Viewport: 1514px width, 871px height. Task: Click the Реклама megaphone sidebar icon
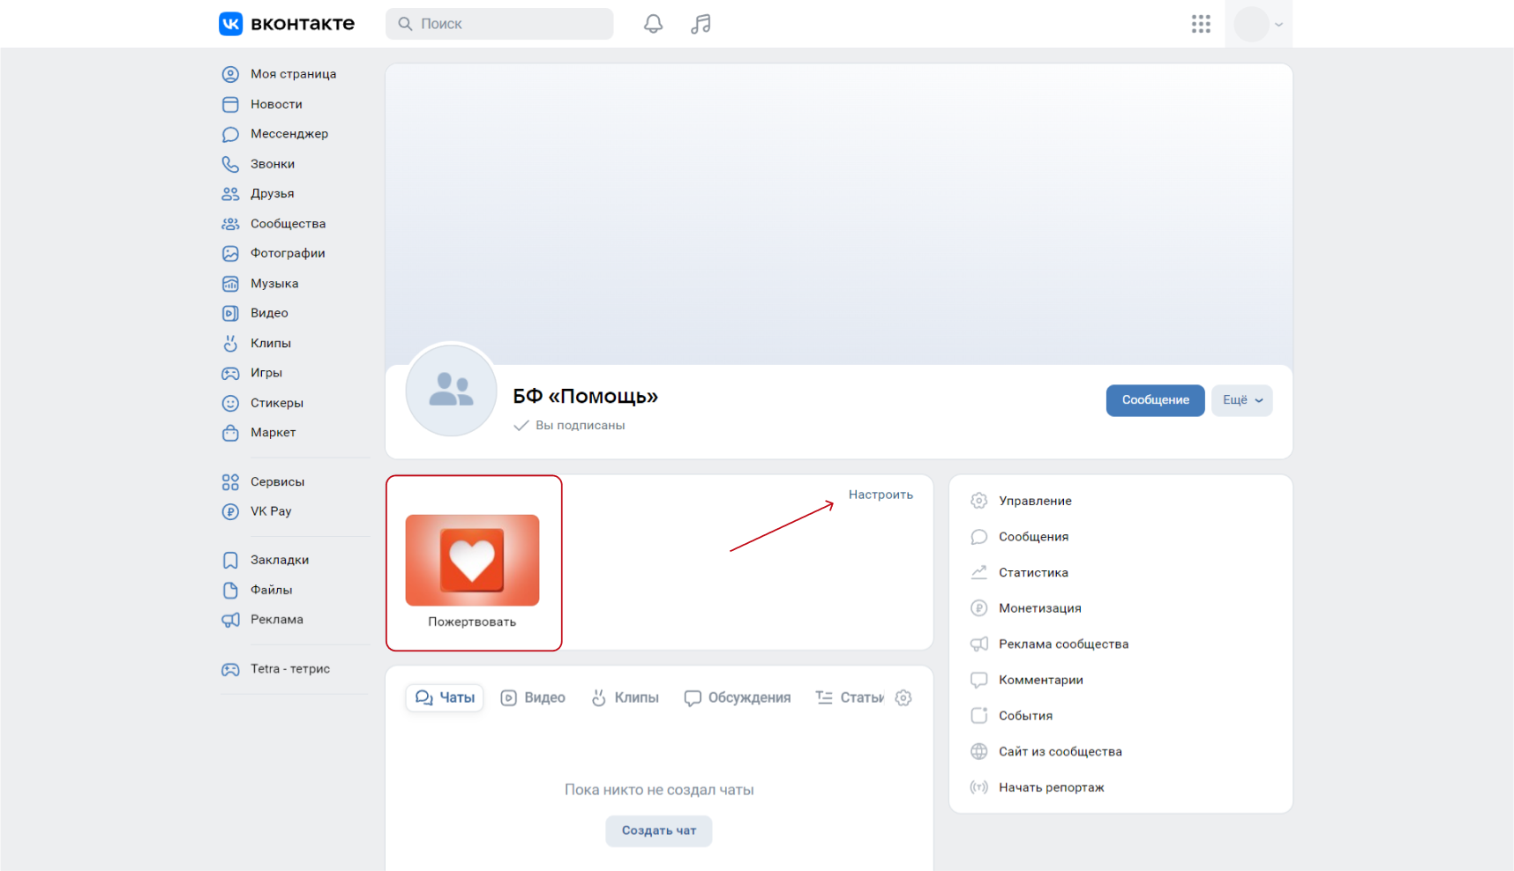pyautogui.click(x=230, y=620)
